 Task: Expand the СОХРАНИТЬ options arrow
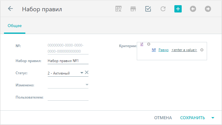(x=213, y=118)
